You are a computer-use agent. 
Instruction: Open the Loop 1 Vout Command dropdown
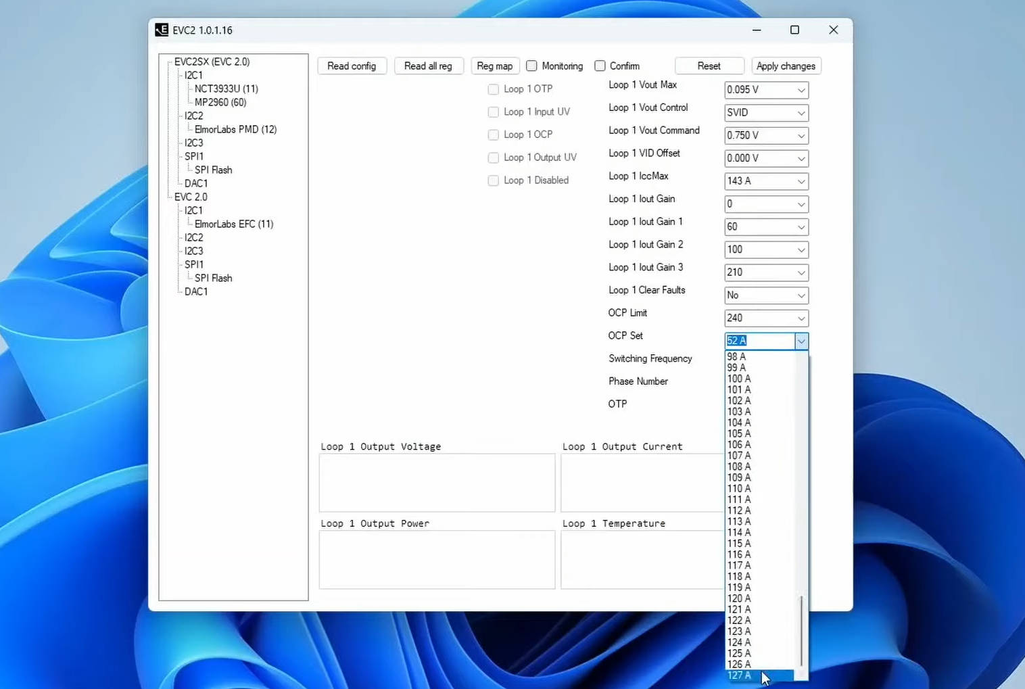pos(766,135)
